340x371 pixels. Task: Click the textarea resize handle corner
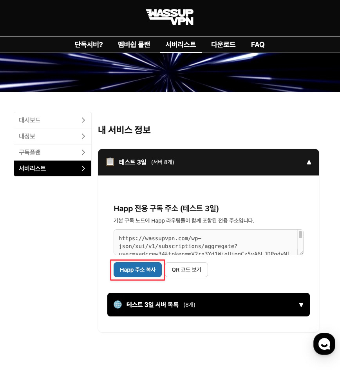point(301,253)
